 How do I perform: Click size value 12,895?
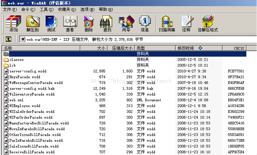(99, 71)
